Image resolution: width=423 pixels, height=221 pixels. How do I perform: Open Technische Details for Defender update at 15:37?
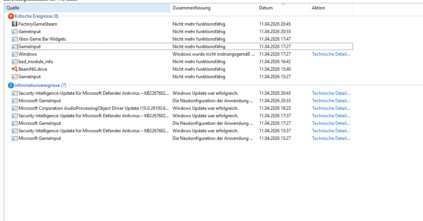tap(331, 131)
